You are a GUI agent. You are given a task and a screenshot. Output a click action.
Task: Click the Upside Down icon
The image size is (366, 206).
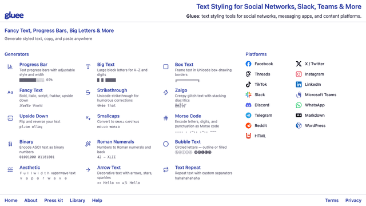click(x=10, y=118)
